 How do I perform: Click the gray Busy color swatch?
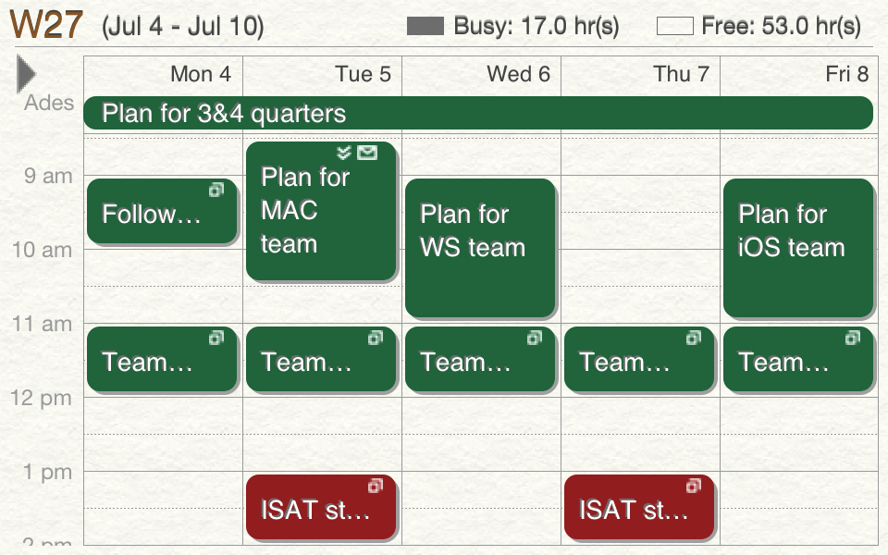[425, 26]
